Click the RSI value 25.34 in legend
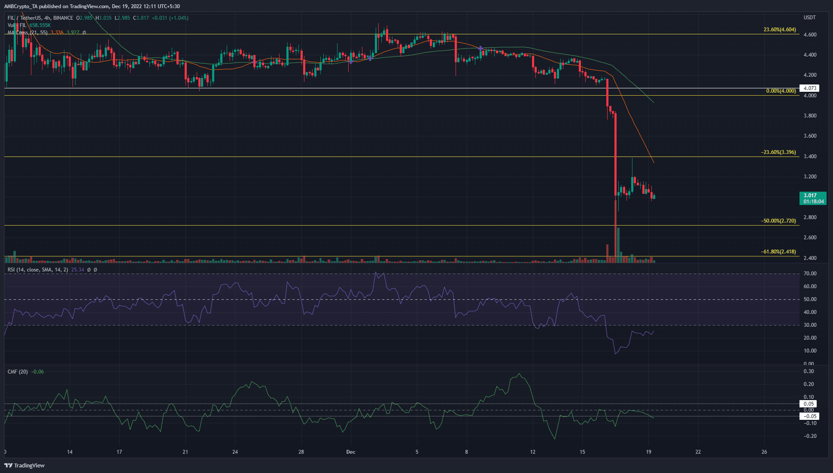The height and width of the screenshot is (473, 833). (78, 270)
